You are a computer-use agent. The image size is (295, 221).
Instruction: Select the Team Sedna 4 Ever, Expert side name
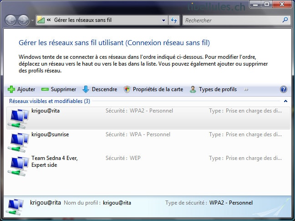tap(55, 161)
